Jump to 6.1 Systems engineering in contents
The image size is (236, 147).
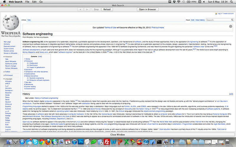pyautogui.click(x=35, y=78)
